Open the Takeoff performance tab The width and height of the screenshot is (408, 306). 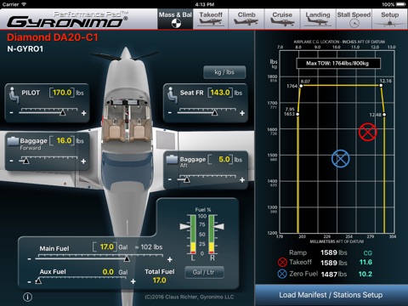pyautogui.click(x=211, y=19)
